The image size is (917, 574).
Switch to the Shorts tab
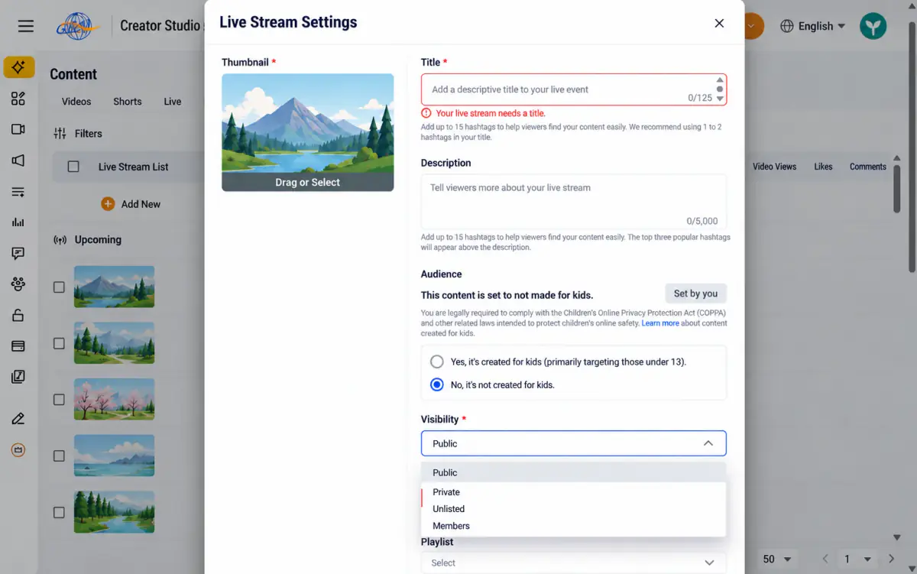tap(128, 102)
